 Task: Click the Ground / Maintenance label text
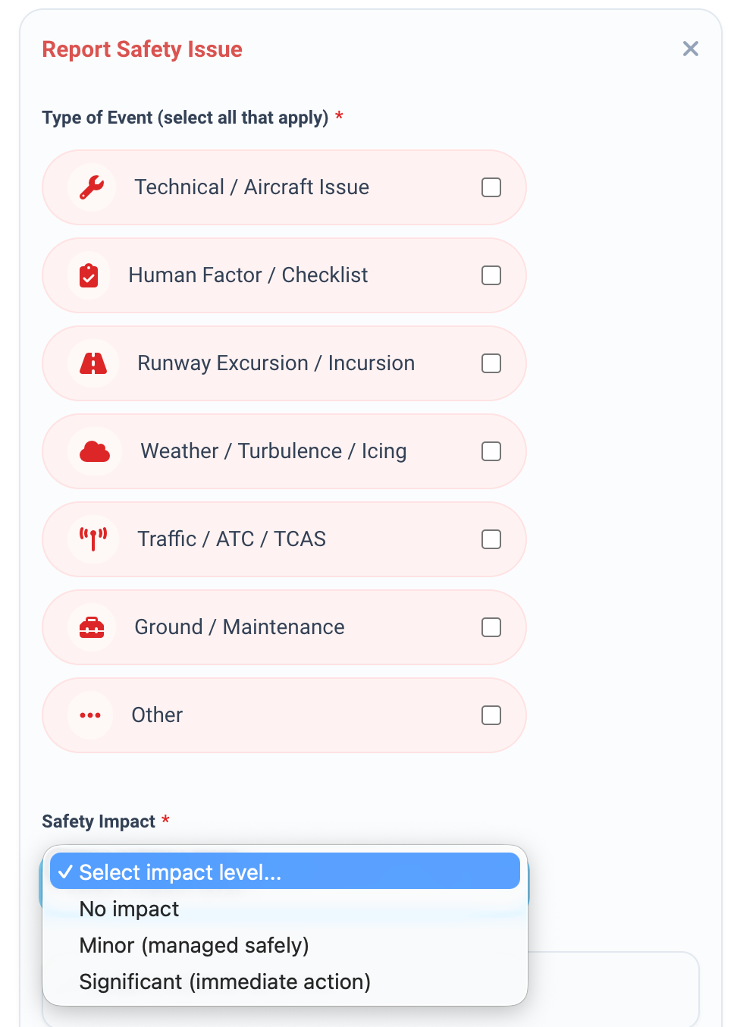click(x=240, y=627)
